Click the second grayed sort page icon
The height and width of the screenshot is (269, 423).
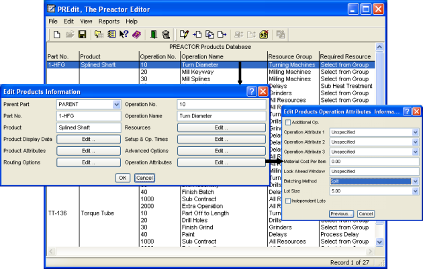[251, 34]
